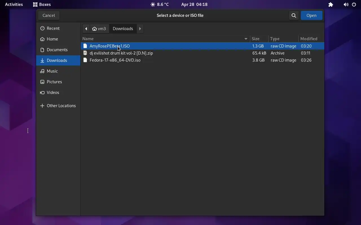Sort files by Size column
361x225 pixels.
coord(259,39)
